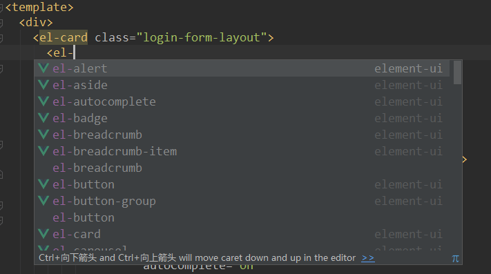Click the Vue icon beside el-autocomplete
Image resolution: width=491 pixels, height=274 pixels.
(44, 101)
